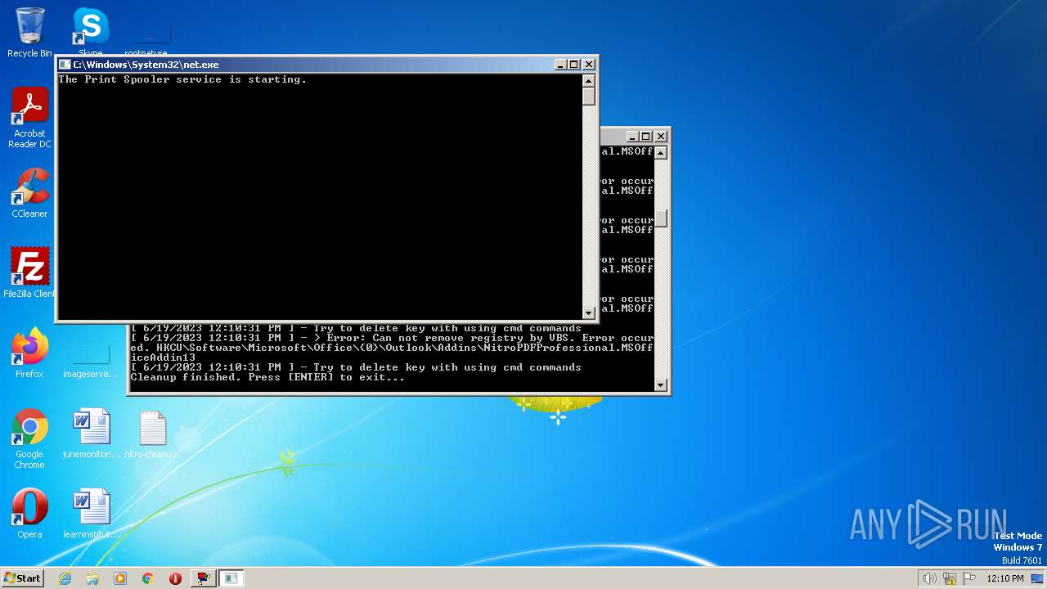Launch Opera browser from the desktop
The width and height of the screenshot is (1047, 589).
coord(29,514)
